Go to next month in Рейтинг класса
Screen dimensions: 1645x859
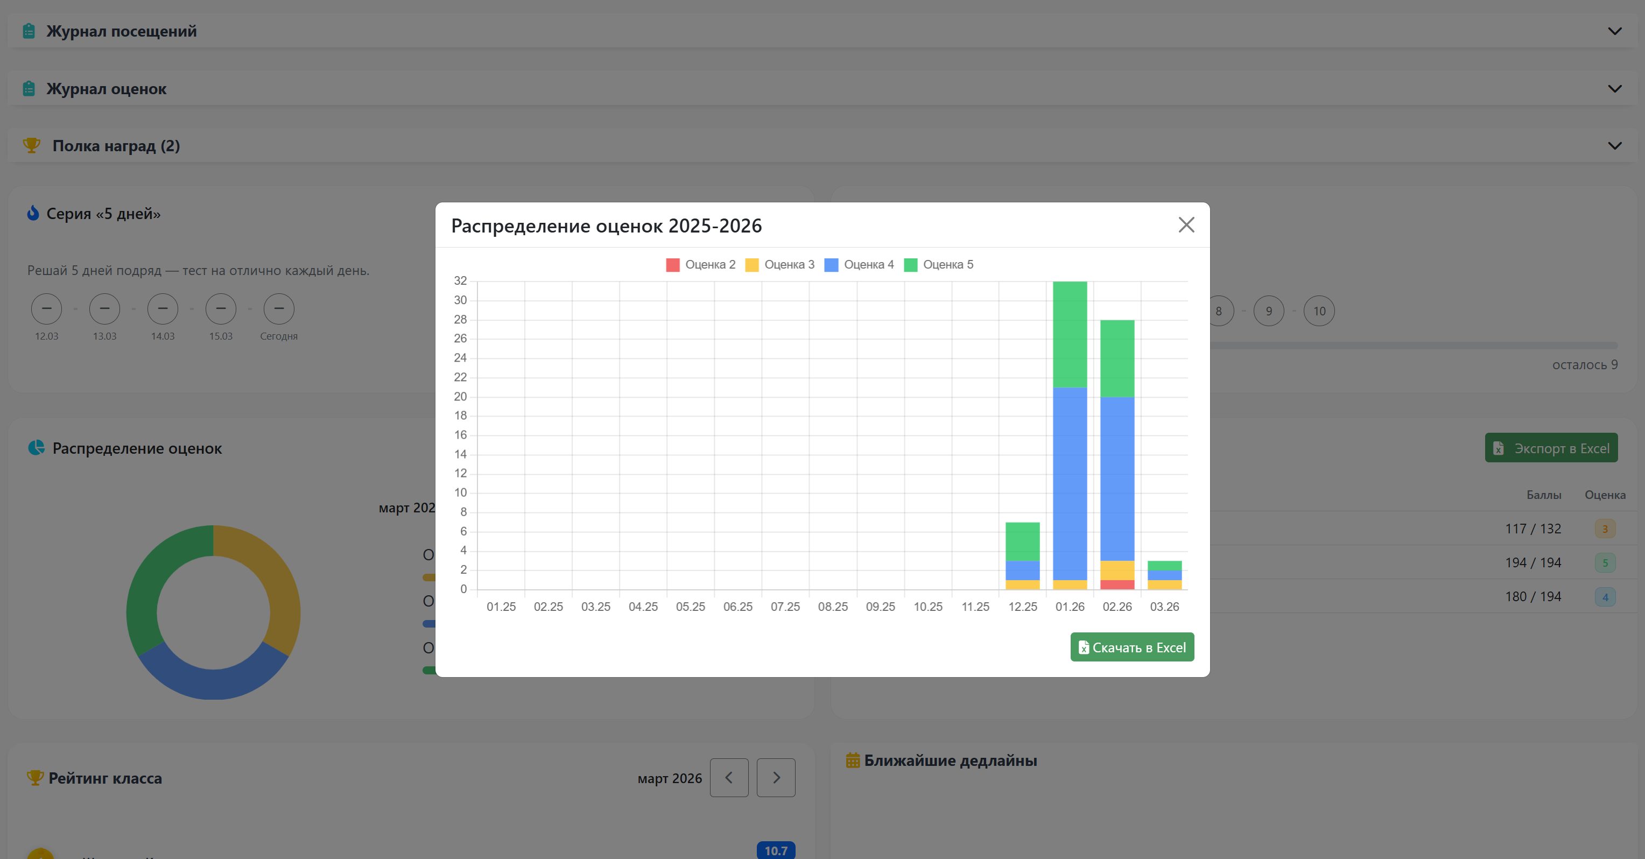click(x=776, y=777)
